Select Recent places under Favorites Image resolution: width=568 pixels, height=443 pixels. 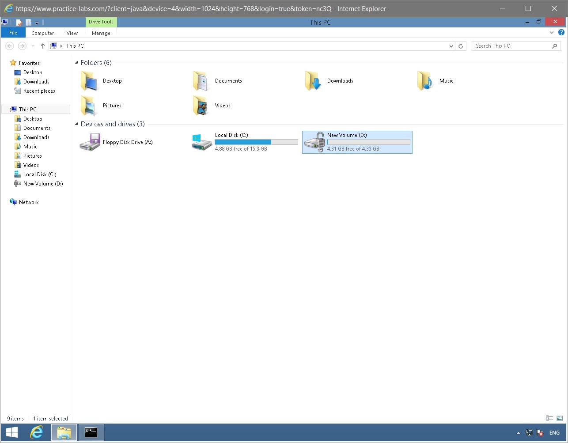pyautogui.click(x=39, y=91)
